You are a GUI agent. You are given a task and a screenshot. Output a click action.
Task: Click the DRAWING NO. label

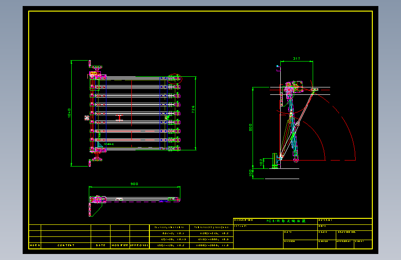pyautogui.click(x=347, y=232)
